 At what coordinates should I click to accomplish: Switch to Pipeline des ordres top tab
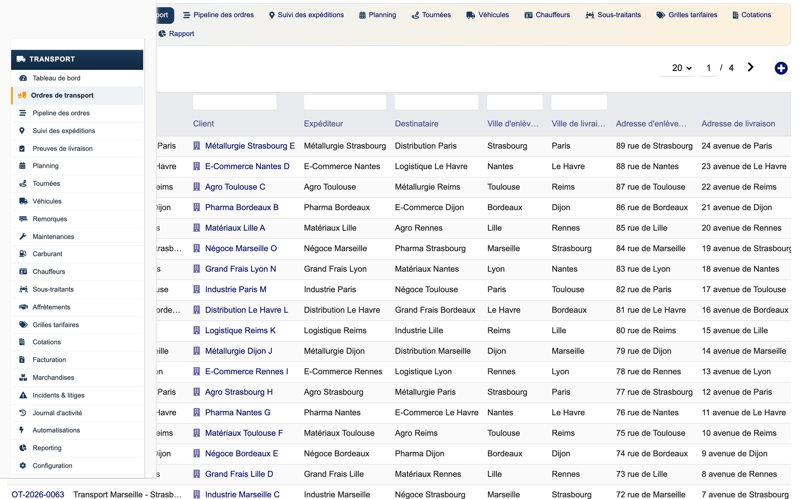click(218, 15)
